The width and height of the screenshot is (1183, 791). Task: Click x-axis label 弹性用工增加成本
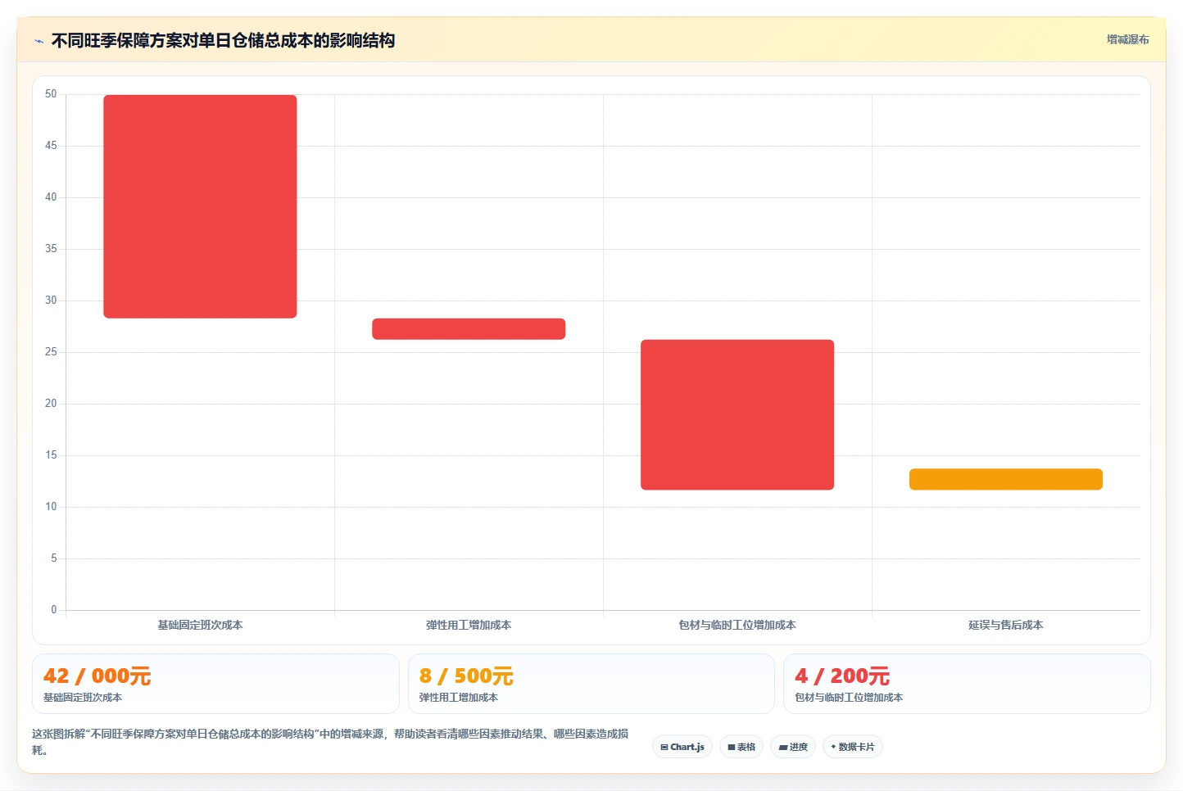click(x=469, y=625)
